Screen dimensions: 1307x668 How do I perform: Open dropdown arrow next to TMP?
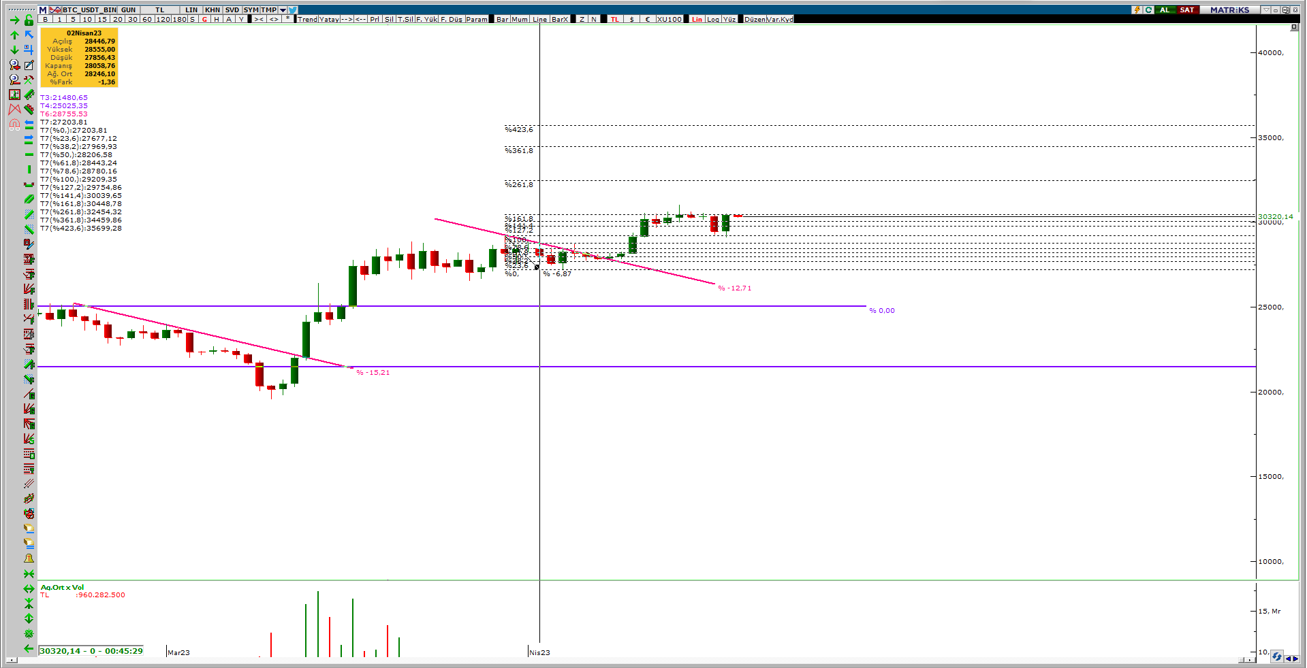pyautogui.click(x=283, y=10)
